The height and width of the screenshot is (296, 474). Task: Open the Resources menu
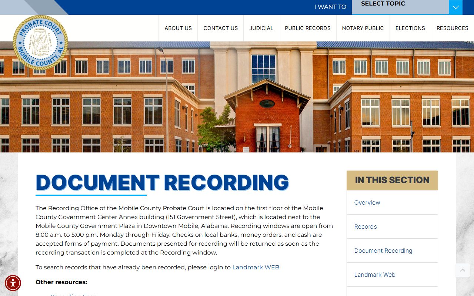[x=453, y=28]
